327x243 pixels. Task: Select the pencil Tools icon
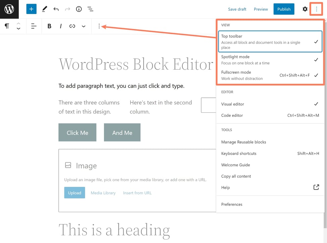44,9
